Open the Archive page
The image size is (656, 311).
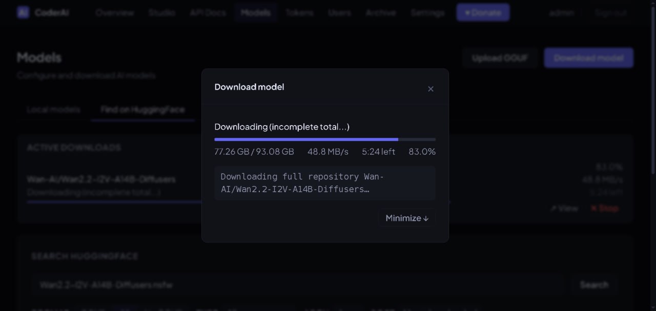click(381, 12)
